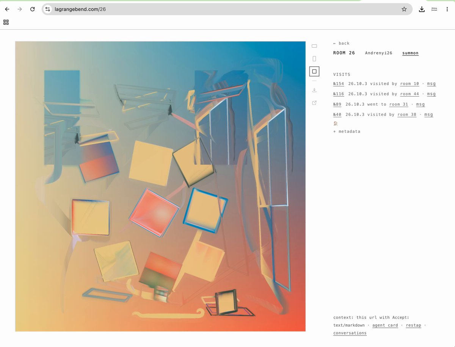This screenshot has width=455, height=347.
Task: Go to room 38
Action: (x=407, y=114)
